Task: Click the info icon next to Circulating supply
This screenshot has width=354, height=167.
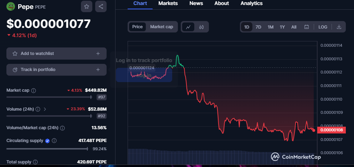Action: pos(54,141)
